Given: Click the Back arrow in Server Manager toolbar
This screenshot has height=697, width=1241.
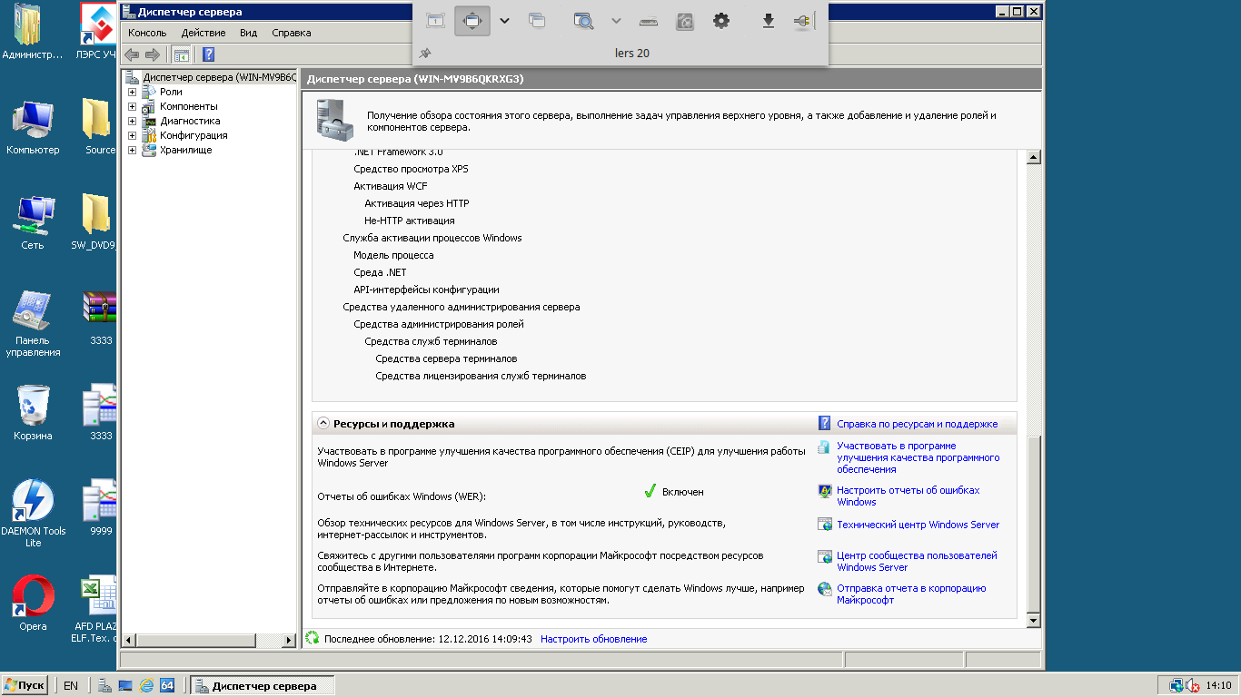Looking at the screenshot, I should 132,54.
